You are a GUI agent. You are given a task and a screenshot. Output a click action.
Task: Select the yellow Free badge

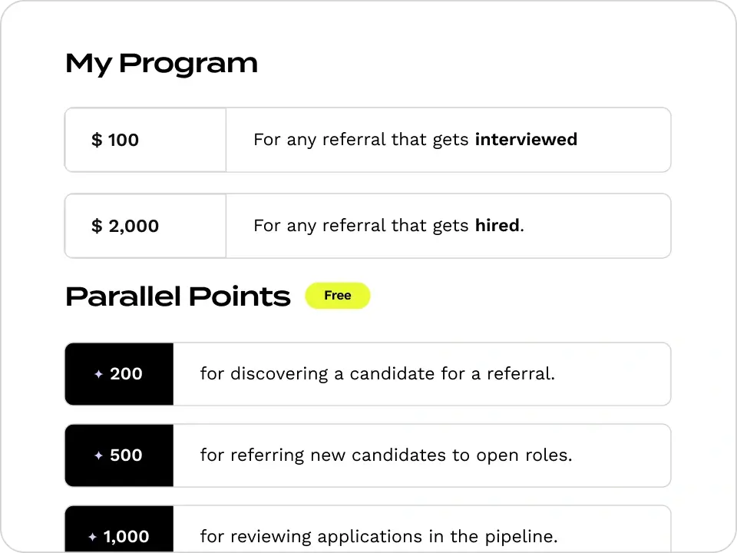click(x=338, y=296)
